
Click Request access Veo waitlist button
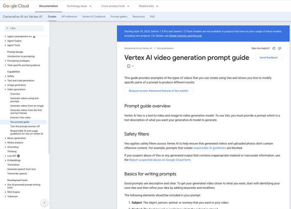159,91
